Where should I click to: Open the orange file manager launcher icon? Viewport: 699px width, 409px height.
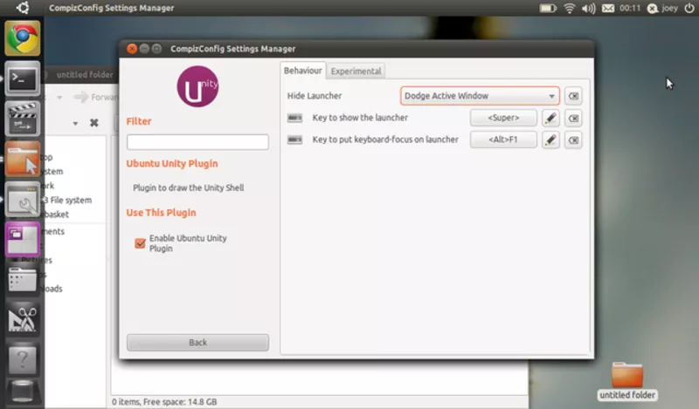click(23, 159)
